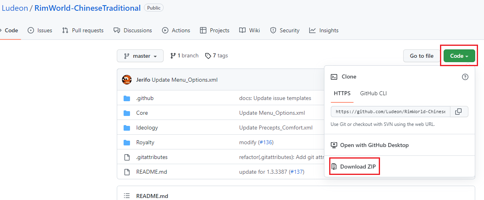The image size is (484, 200).
Task: Click the README.md heading at bottom
Action: 152,196
